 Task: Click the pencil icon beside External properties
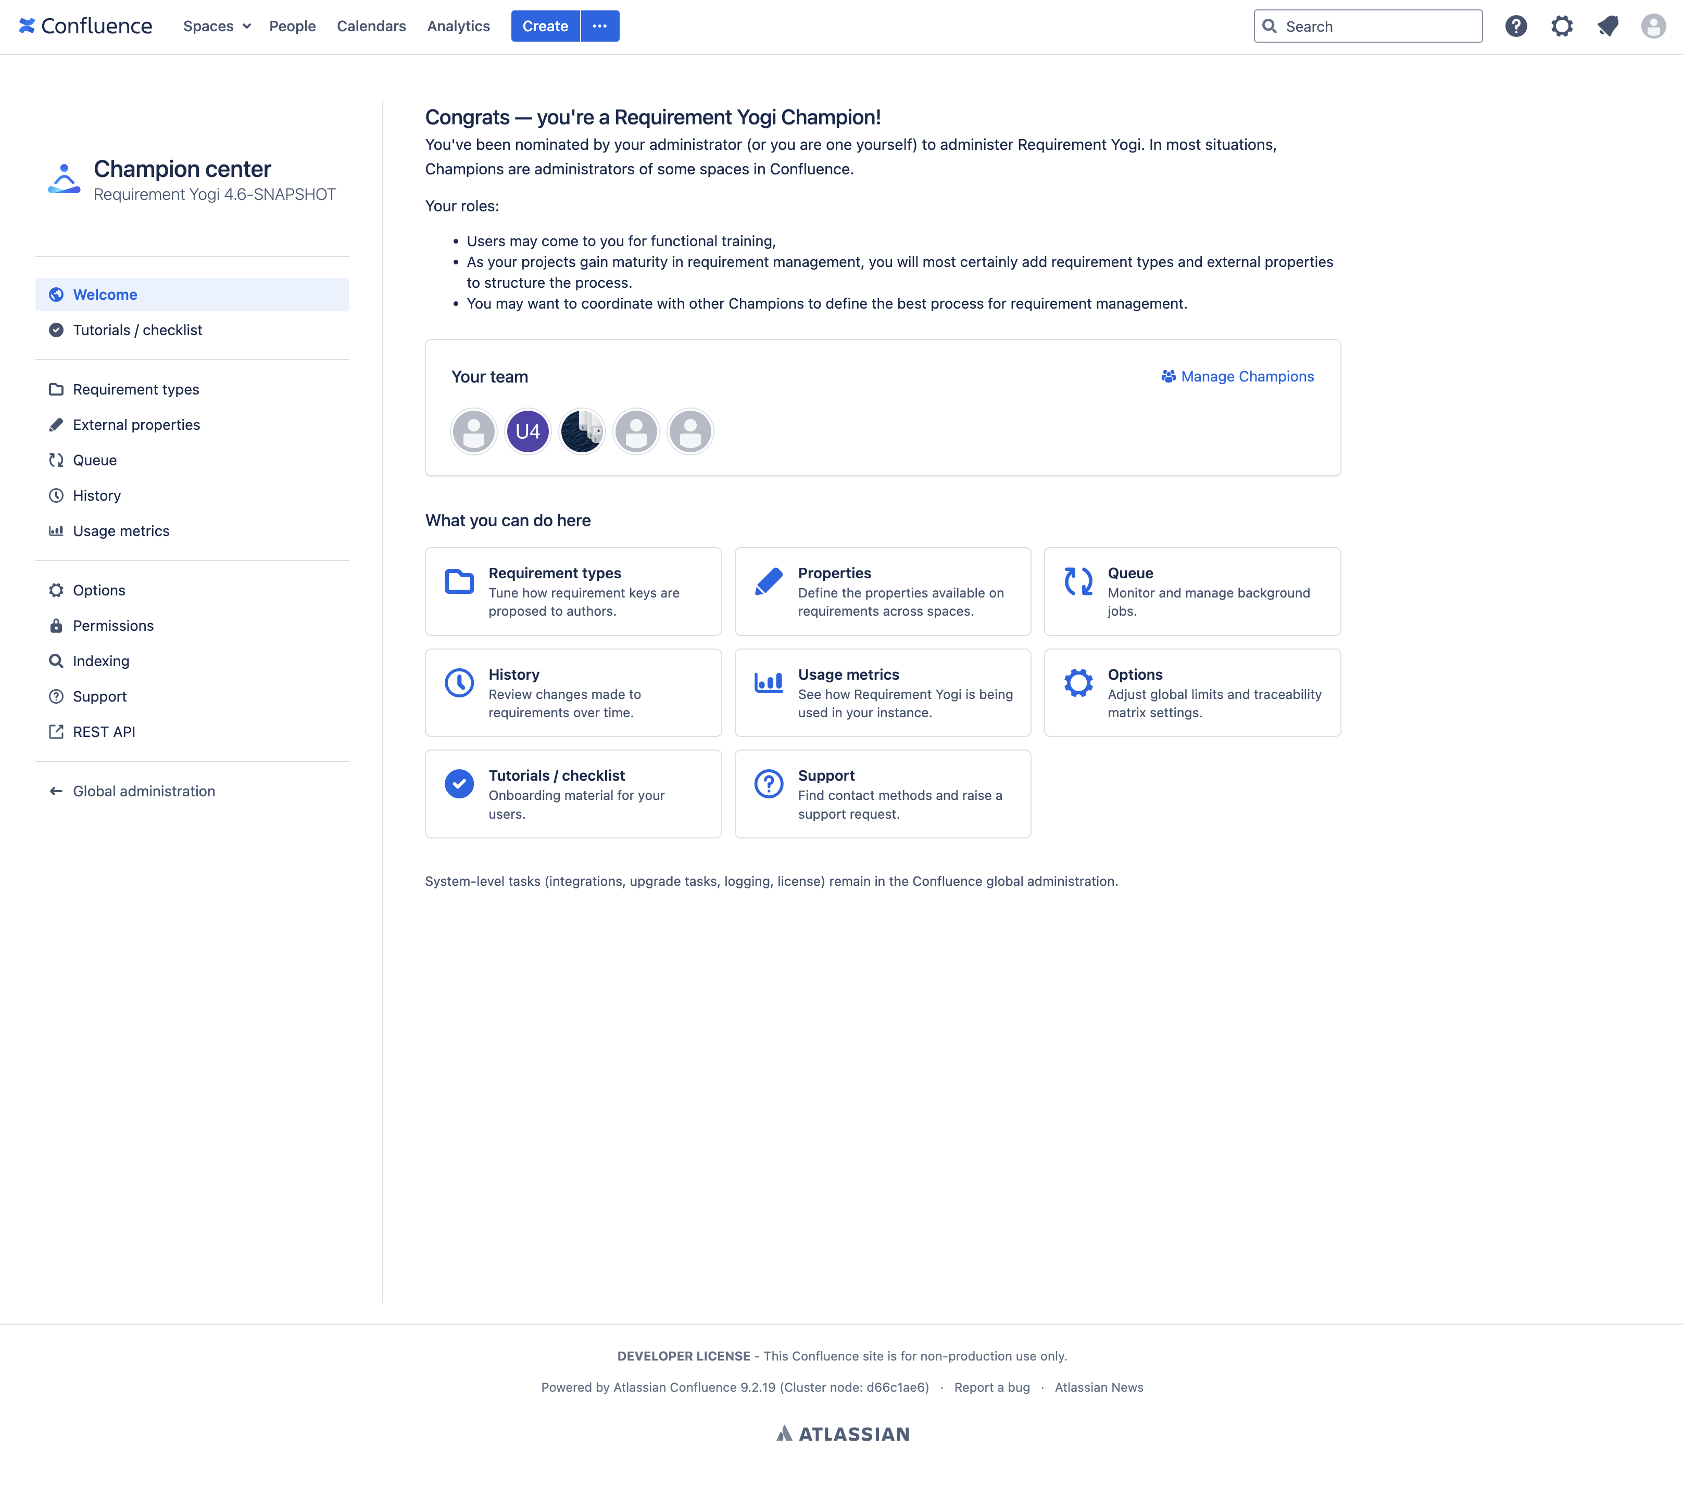click(56, 425)
